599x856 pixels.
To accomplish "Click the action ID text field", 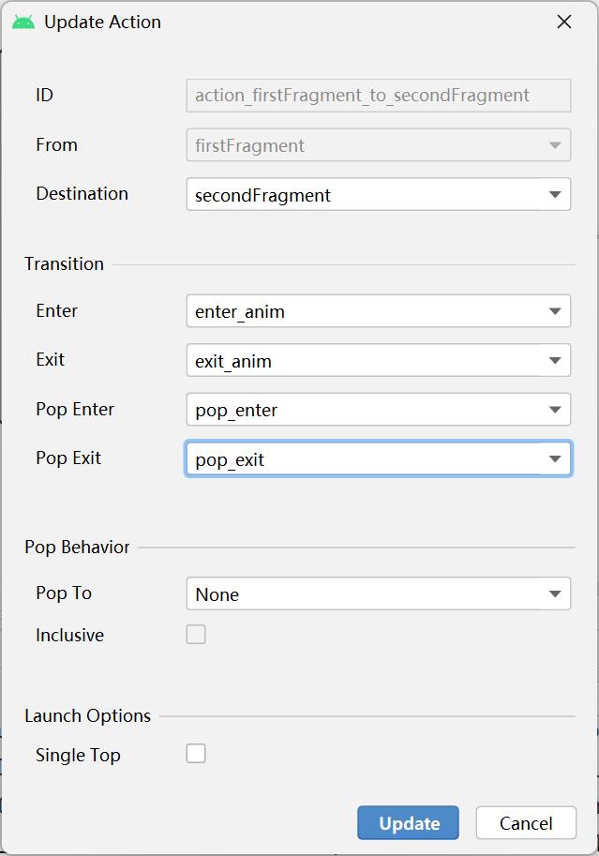I will pos(379,96).
